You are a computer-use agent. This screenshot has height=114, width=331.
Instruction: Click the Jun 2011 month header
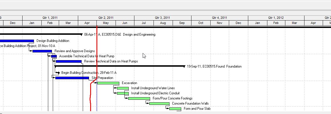(x=125, y=23)
